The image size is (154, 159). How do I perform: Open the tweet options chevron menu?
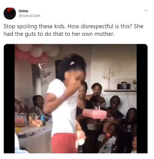[x=146, y=10]
